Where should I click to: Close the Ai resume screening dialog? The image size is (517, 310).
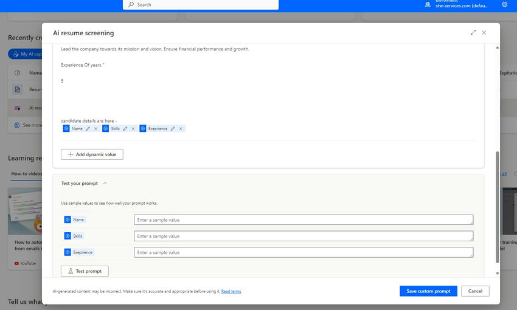[x=484, y=32]
